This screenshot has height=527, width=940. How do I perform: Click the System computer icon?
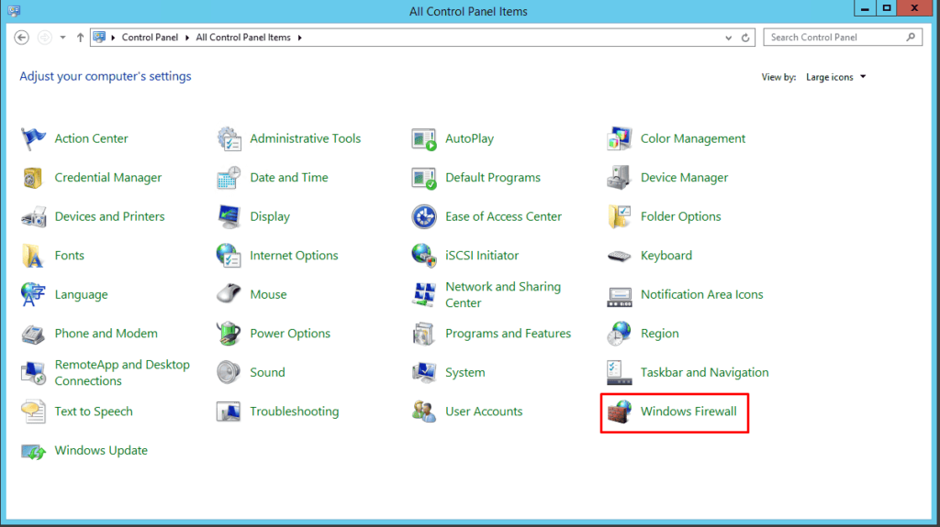pyautogui.click(x=424, y=372)
